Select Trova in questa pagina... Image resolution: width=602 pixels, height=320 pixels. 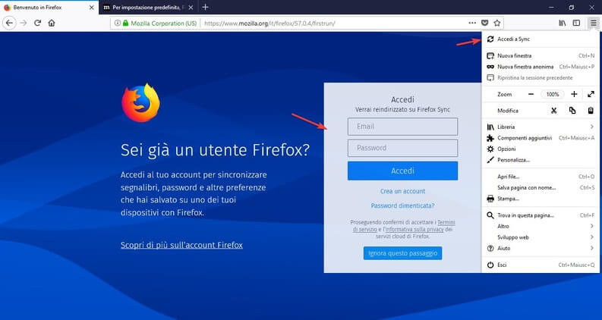tap(541, 215)
